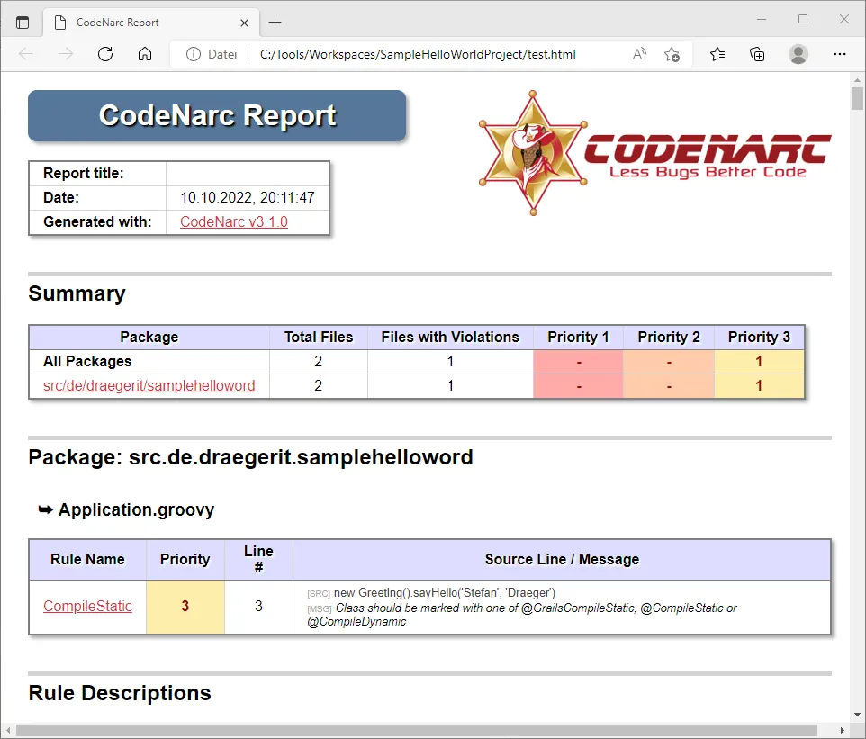Image resolution: width=866 pixels, height=739 pixels.
Task: Open the browser home page
Action: click(x=144, y=54)
